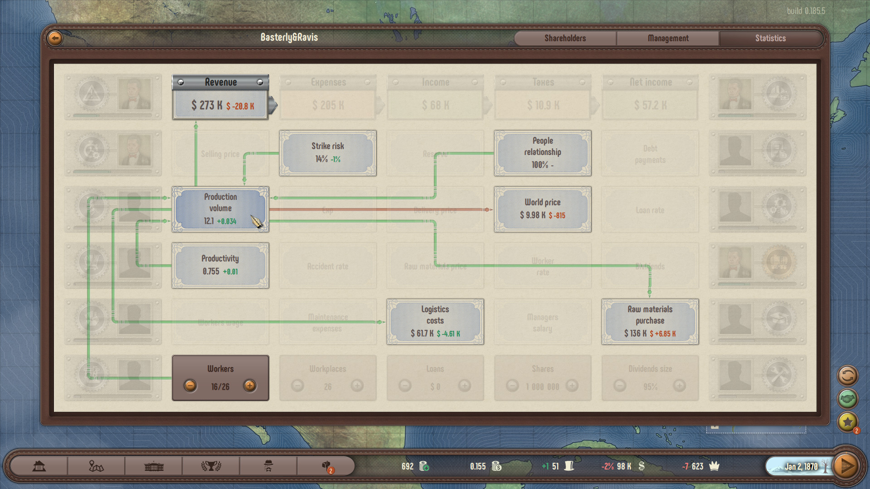Open the map view from the bottom toolbar
Image resolution: width=870 pixels, height=489 pixels.
tap(96, 466)
